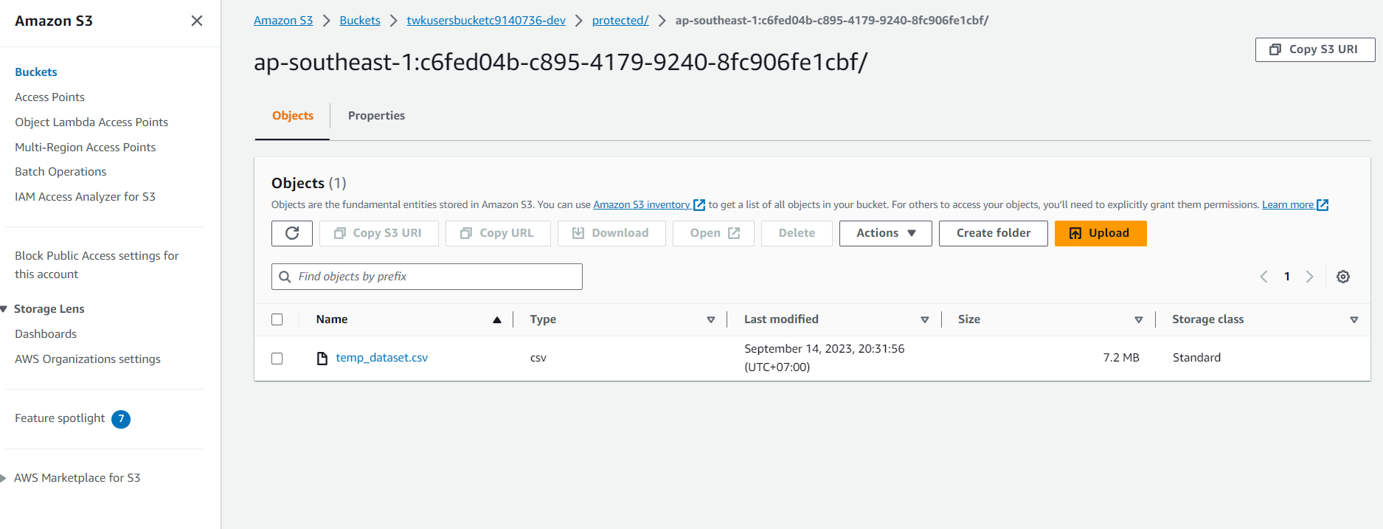This screenshot has width=1383, height=529.
Task: Toggle the select-all objects header checkbox
Action: (x=277, y=319)
